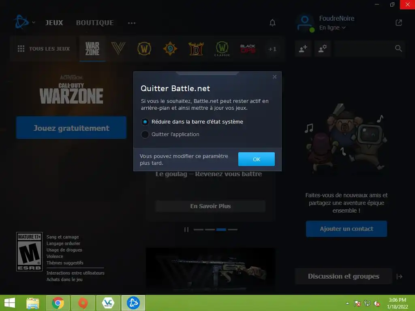Expand the arrow beside the Battle.net logo

(34, 23)
